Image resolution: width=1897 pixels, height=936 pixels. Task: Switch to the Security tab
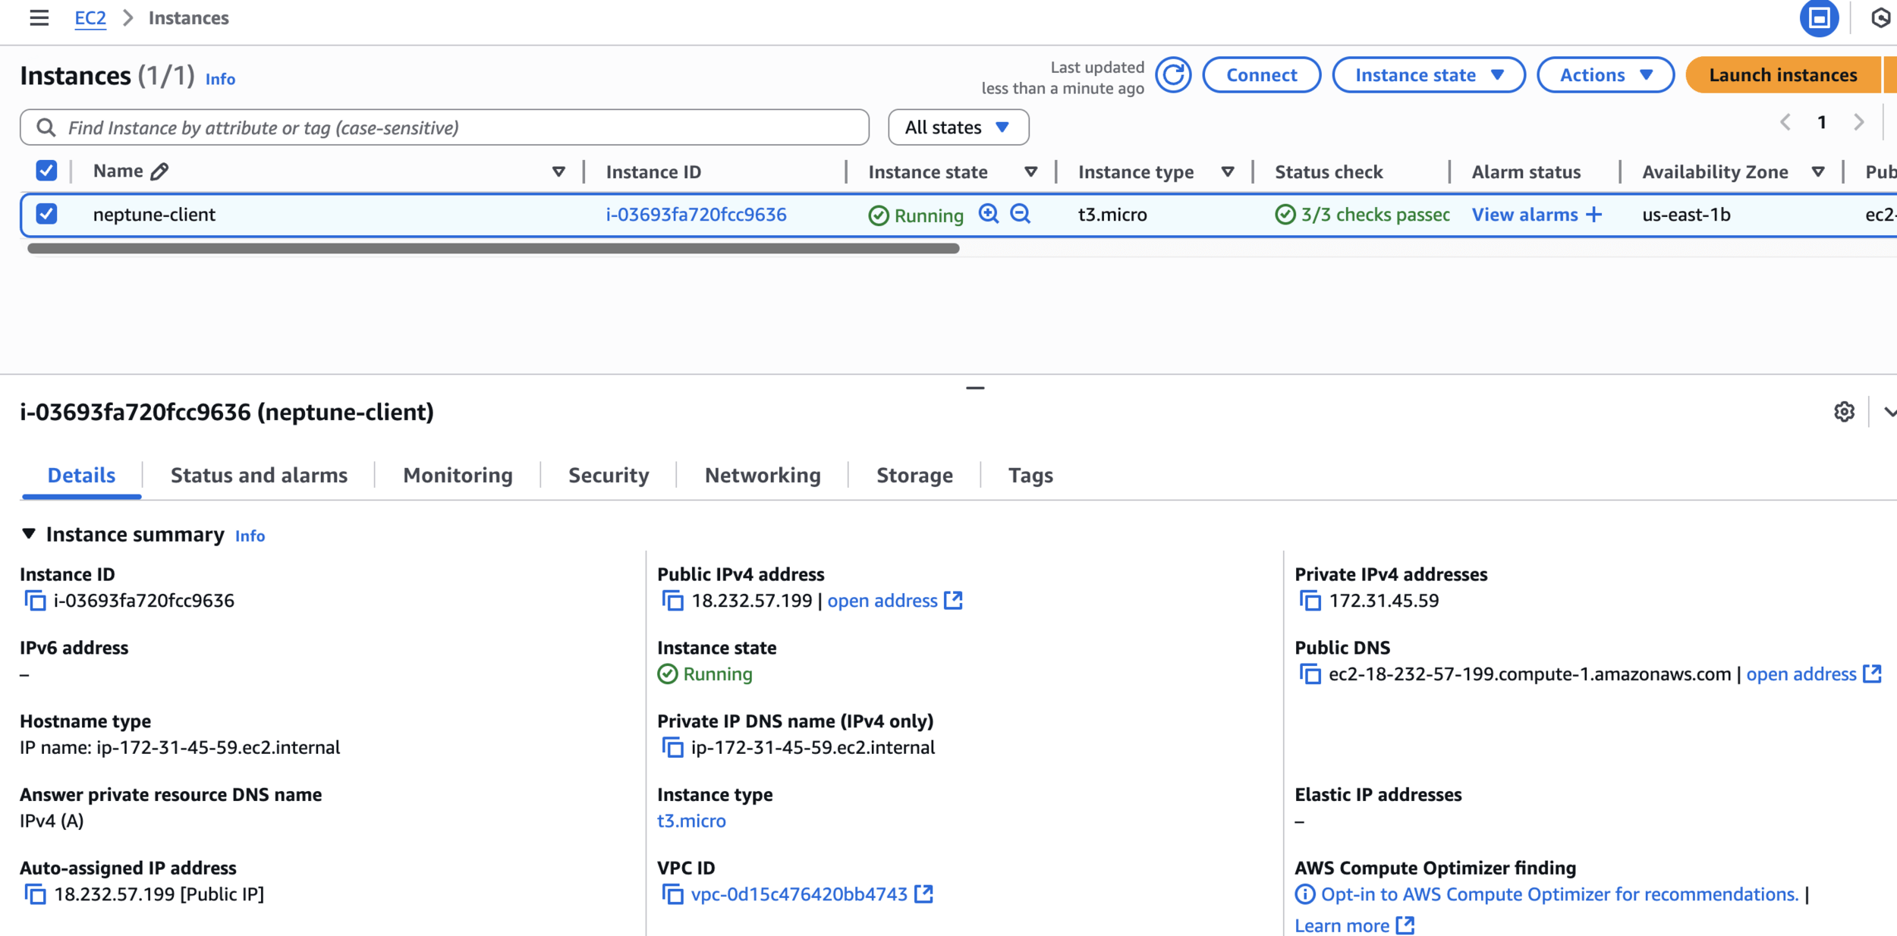click(609, 476)
